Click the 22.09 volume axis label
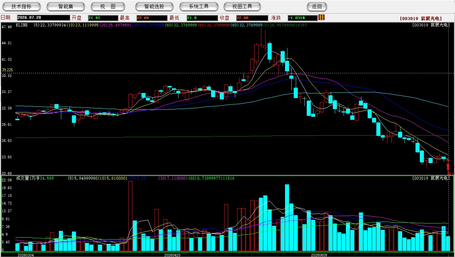 point(7,180)
